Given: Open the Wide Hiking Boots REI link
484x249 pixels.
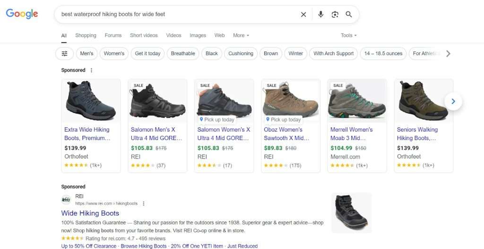Looking at the screenshot, I should coord(90,213).
